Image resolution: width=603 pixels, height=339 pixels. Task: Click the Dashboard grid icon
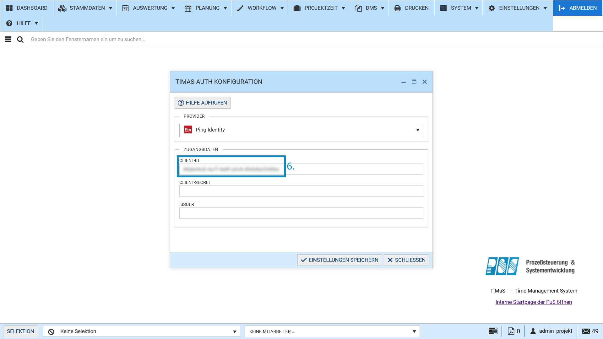point(9,8)
